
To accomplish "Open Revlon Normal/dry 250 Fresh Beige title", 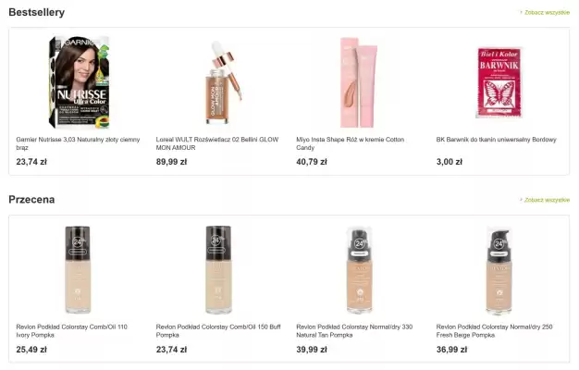I will click(x=496, y=331).
